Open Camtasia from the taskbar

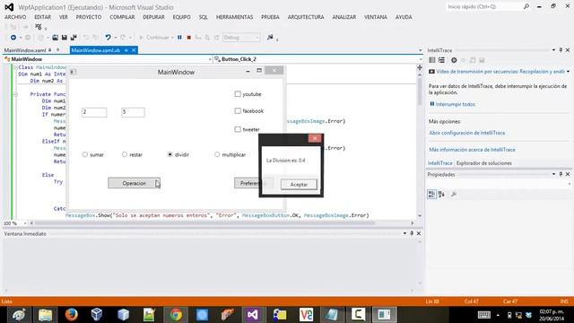click(358, 315)
